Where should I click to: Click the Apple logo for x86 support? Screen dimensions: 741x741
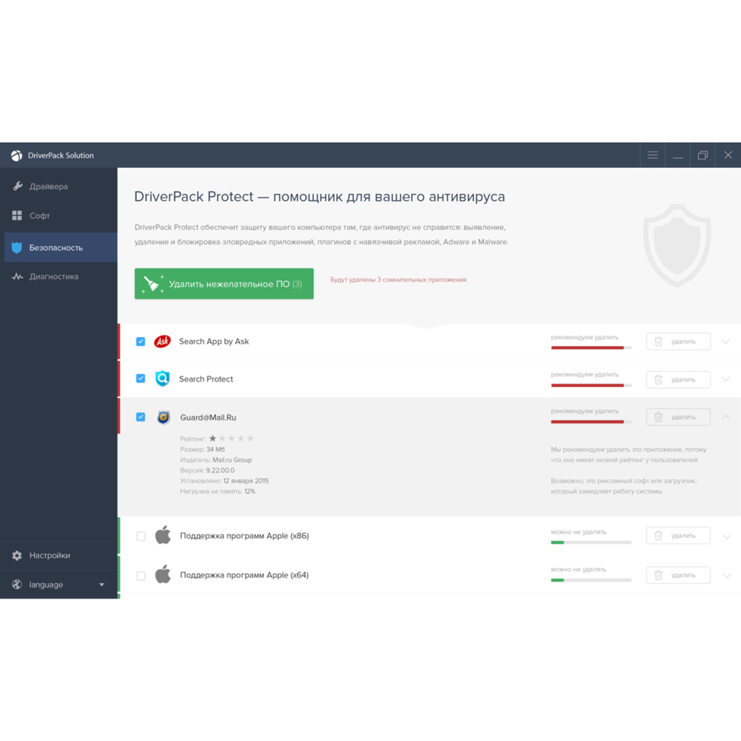[x=163, y=535]
